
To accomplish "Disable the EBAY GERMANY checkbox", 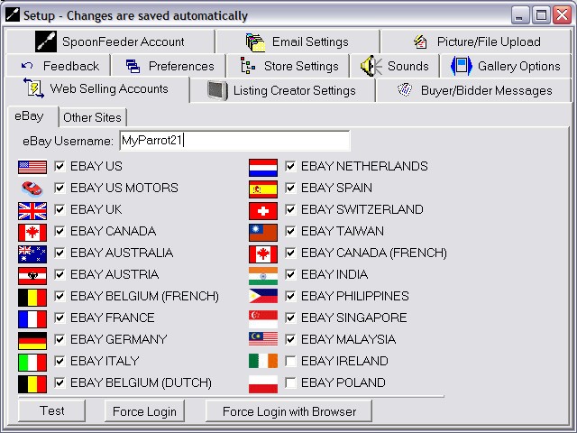I will 60,339.
